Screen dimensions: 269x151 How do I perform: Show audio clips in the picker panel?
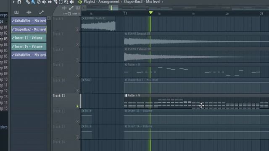(29, 12)
